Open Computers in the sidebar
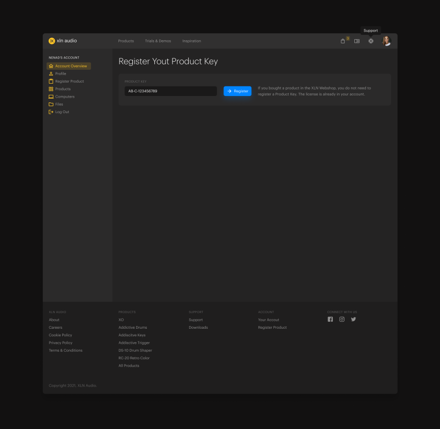This screenshot has width=440, height=429. [x=64, y=97]
